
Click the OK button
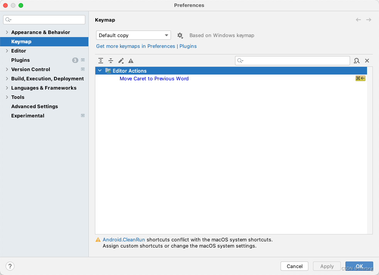[x=359, y=266]
